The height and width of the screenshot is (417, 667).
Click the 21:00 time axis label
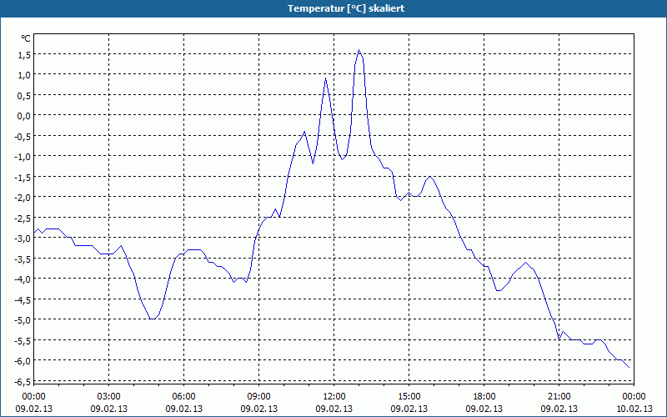coord(559,397)
